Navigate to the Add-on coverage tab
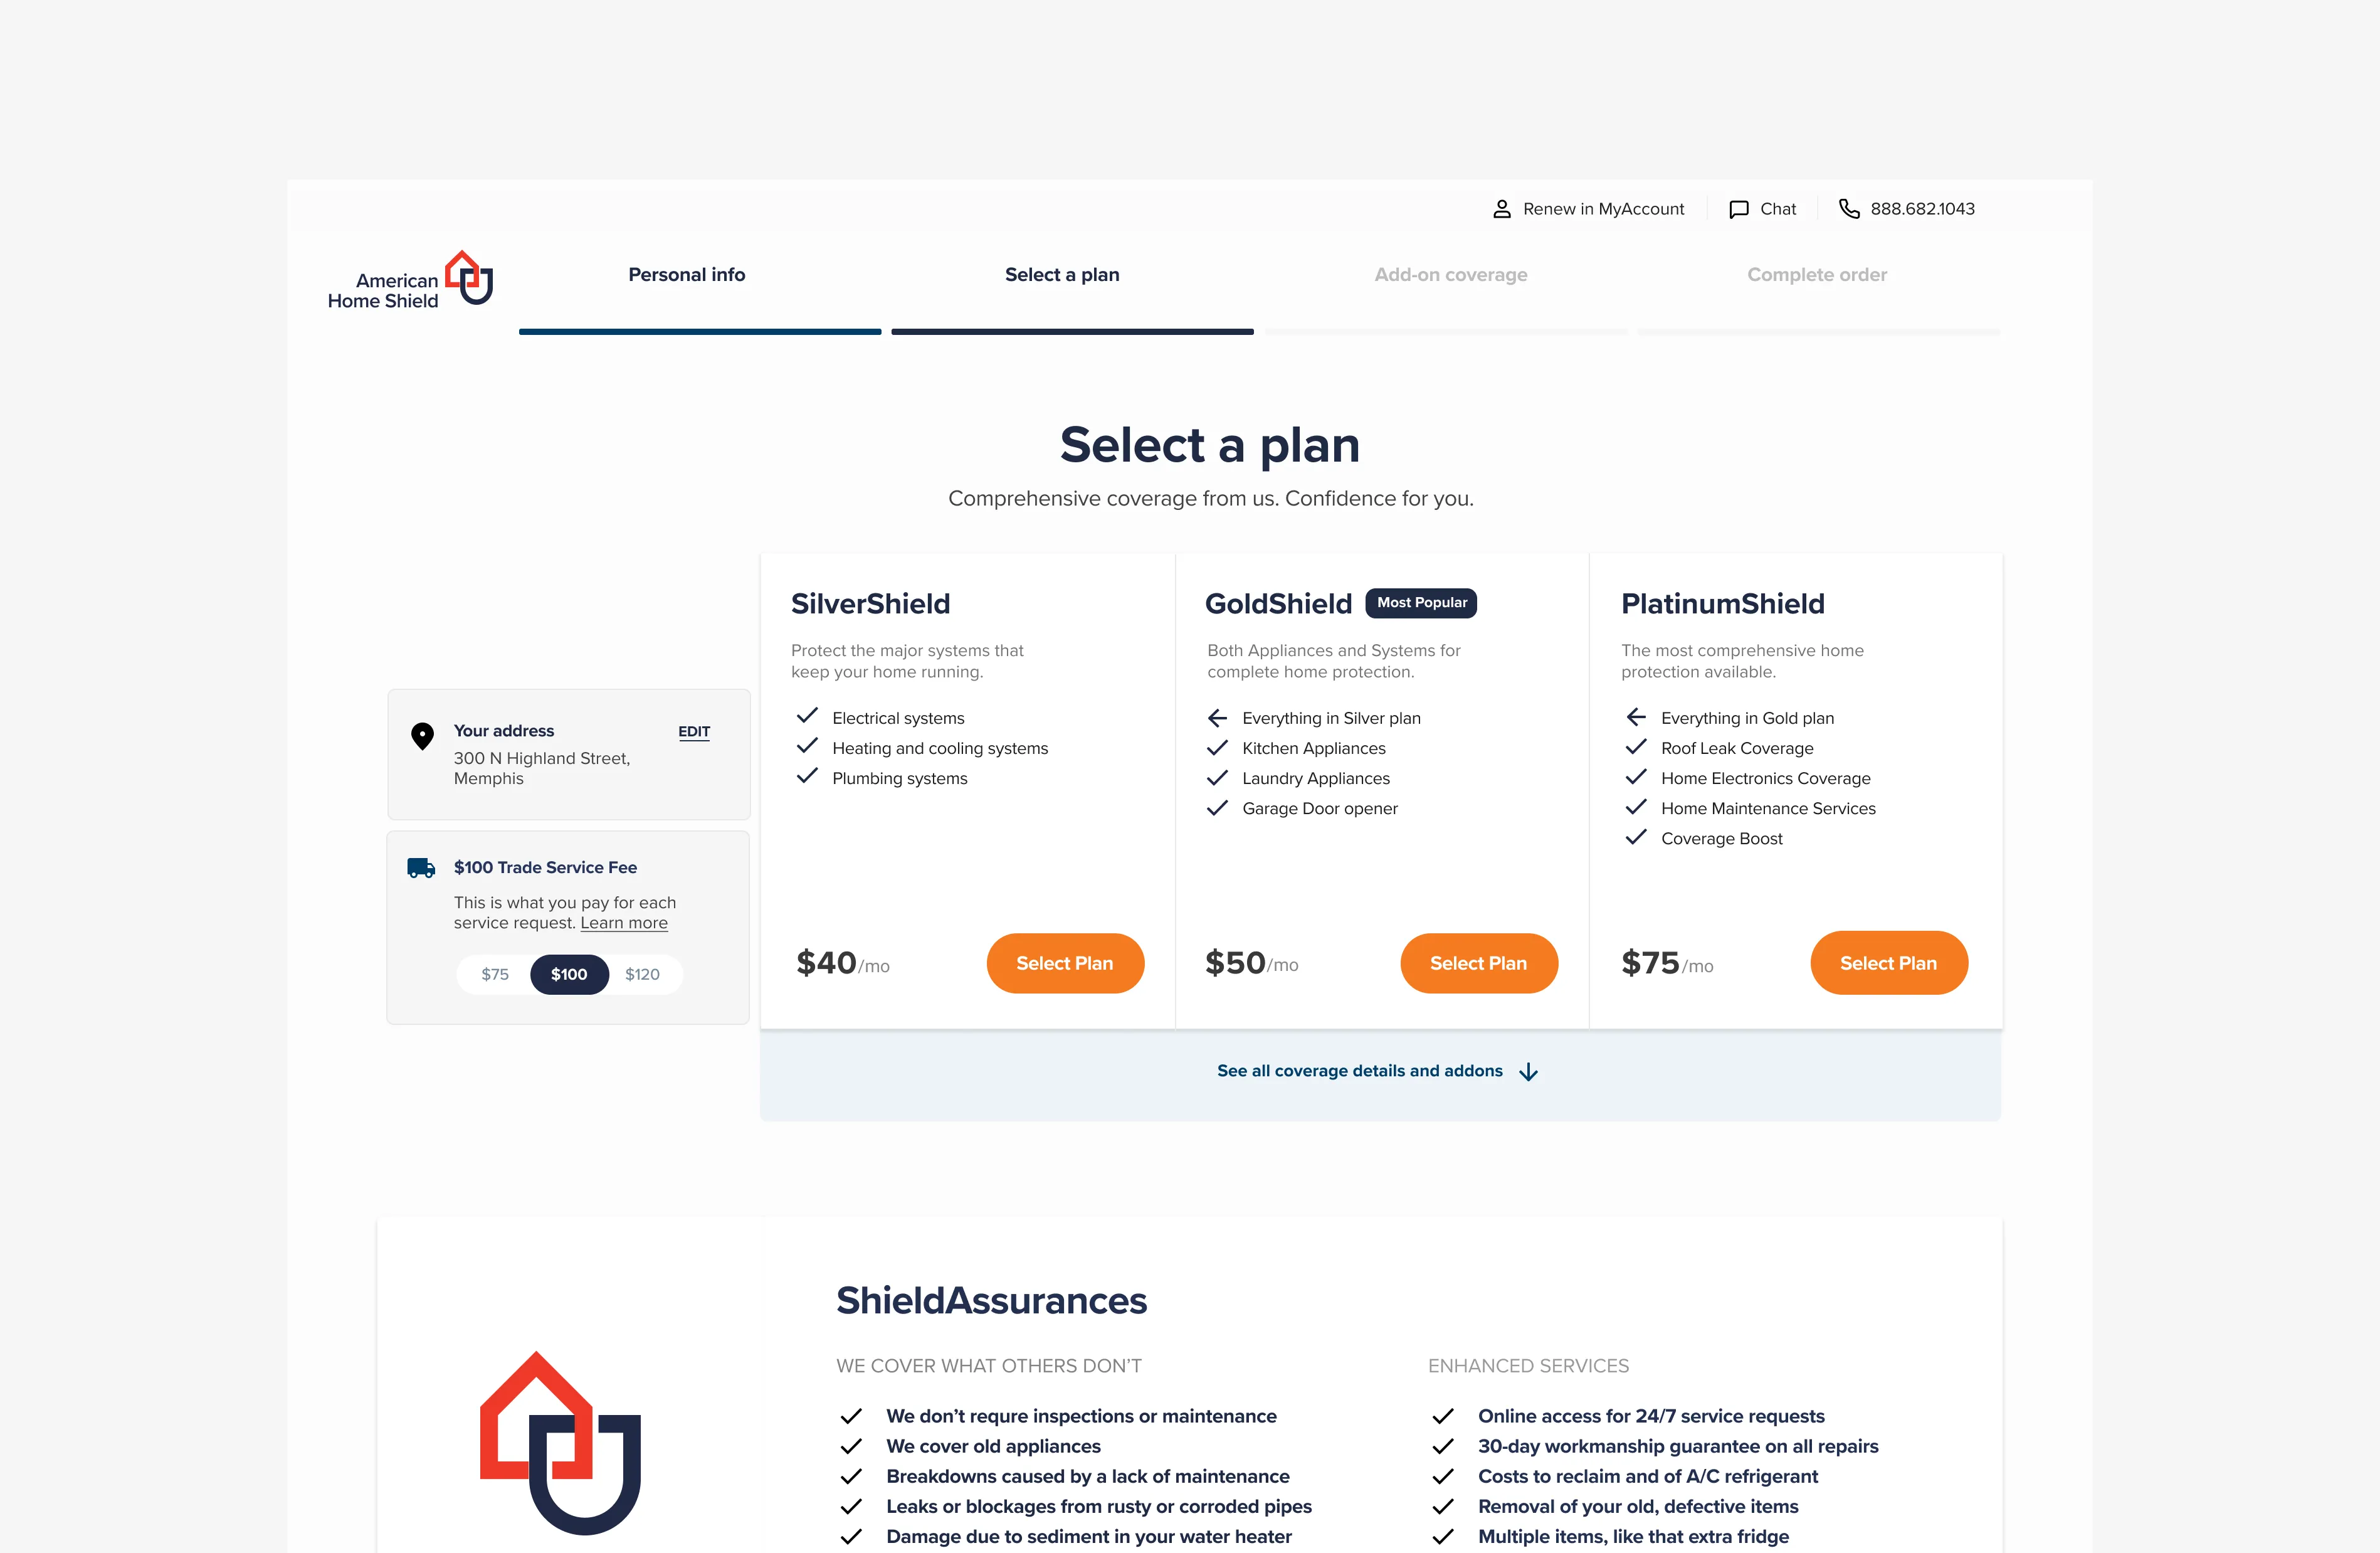Image resolution: width=2380 pixels, height=1553 pixels. coord(1450,274)
